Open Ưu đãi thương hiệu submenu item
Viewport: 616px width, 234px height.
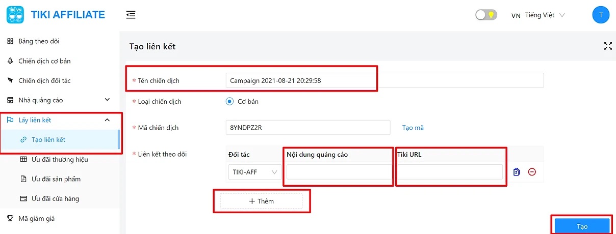point(59,159)
